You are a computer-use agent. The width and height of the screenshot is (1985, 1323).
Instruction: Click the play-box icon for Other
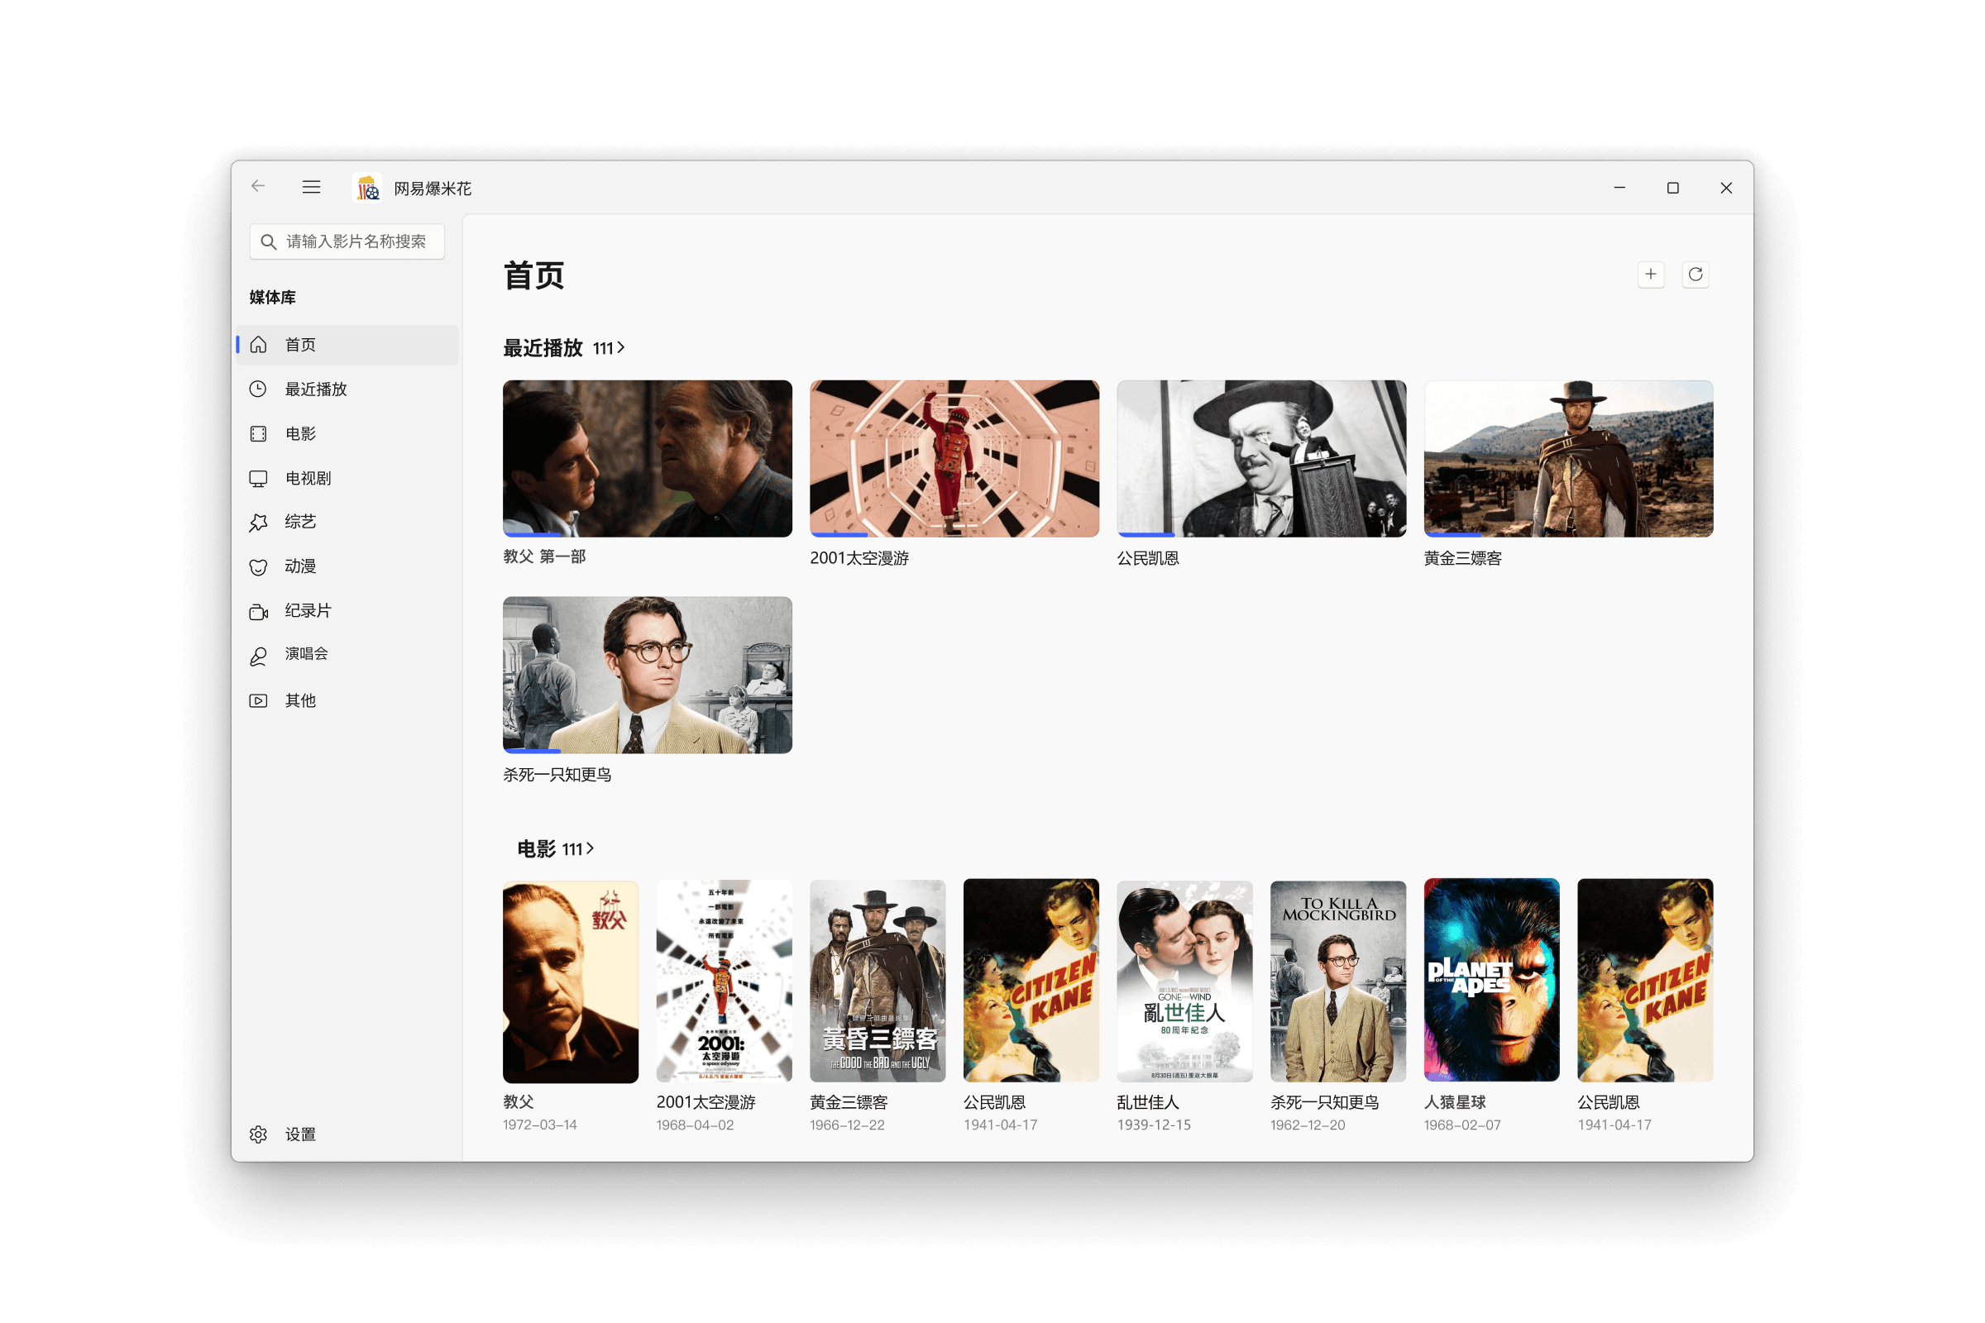click(x=259, y=701)
